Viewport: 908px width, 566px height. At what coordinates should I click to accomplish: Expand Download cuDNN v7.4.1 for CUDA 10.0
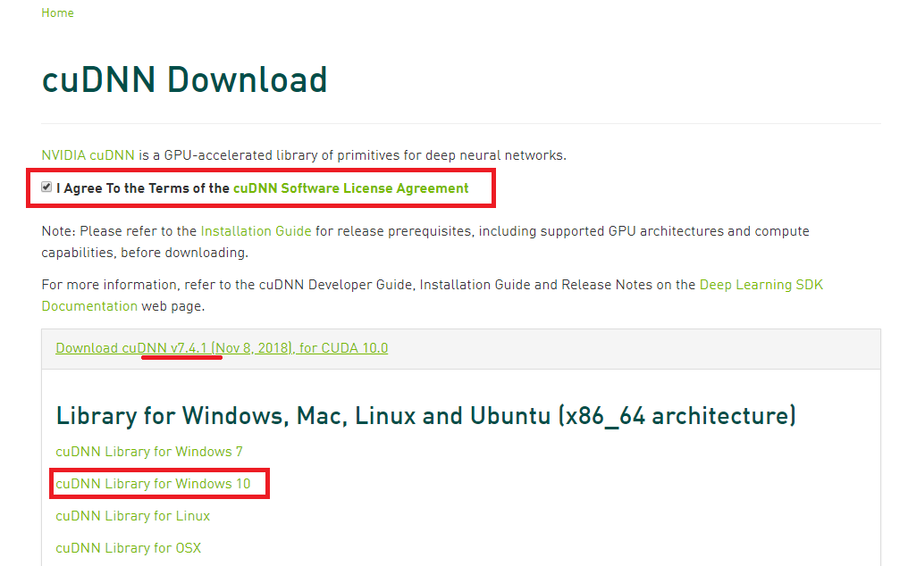point(222,348)
